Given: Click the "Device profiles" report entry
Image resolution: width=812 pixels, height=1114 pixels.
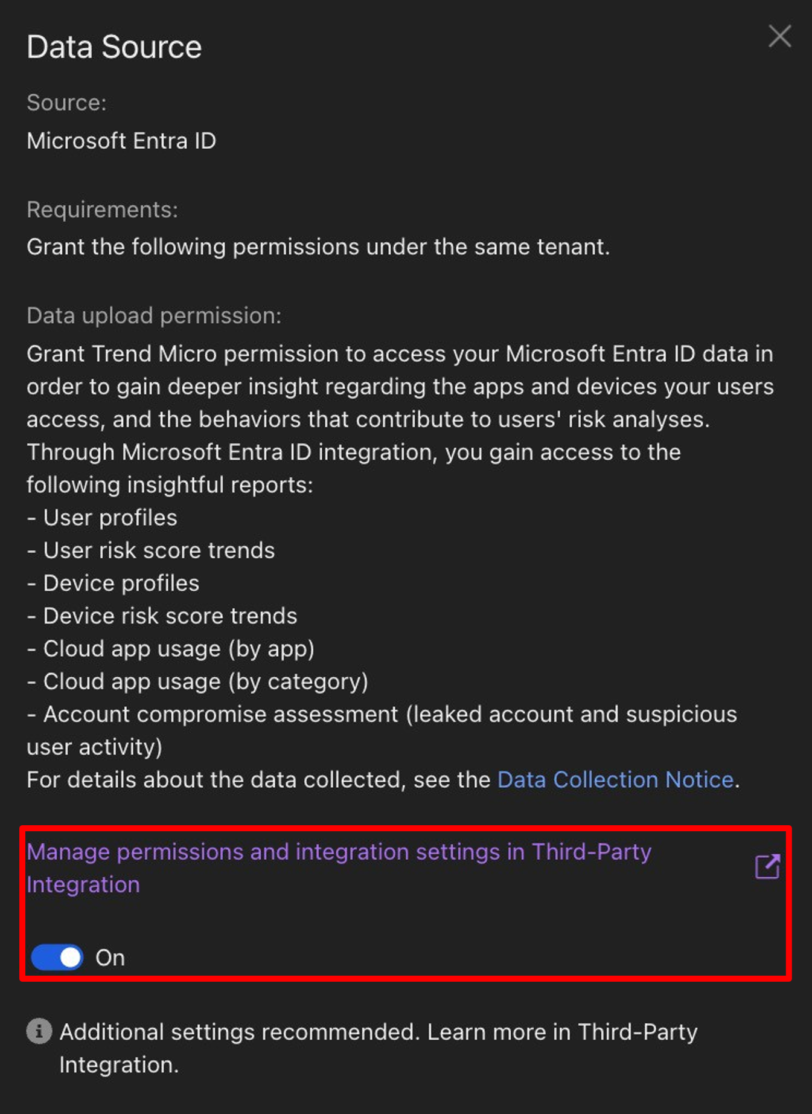Looking at the screenshot, I should click(x=121, y=583).
